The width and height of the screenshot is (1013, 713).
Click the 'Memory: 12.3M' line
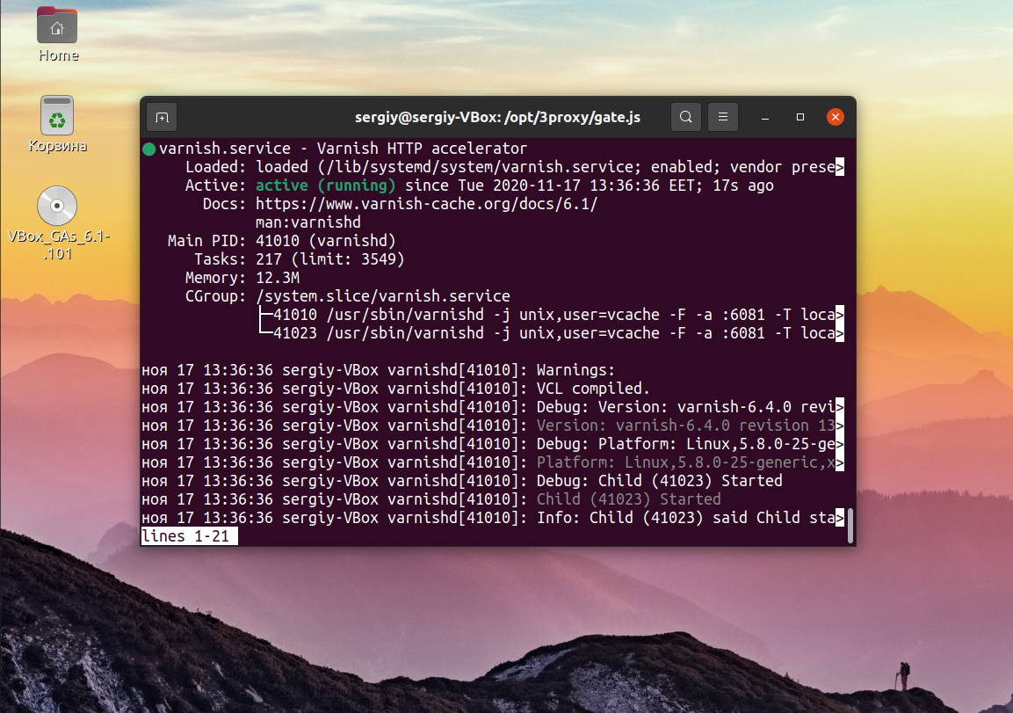click(x=242, y=278)
